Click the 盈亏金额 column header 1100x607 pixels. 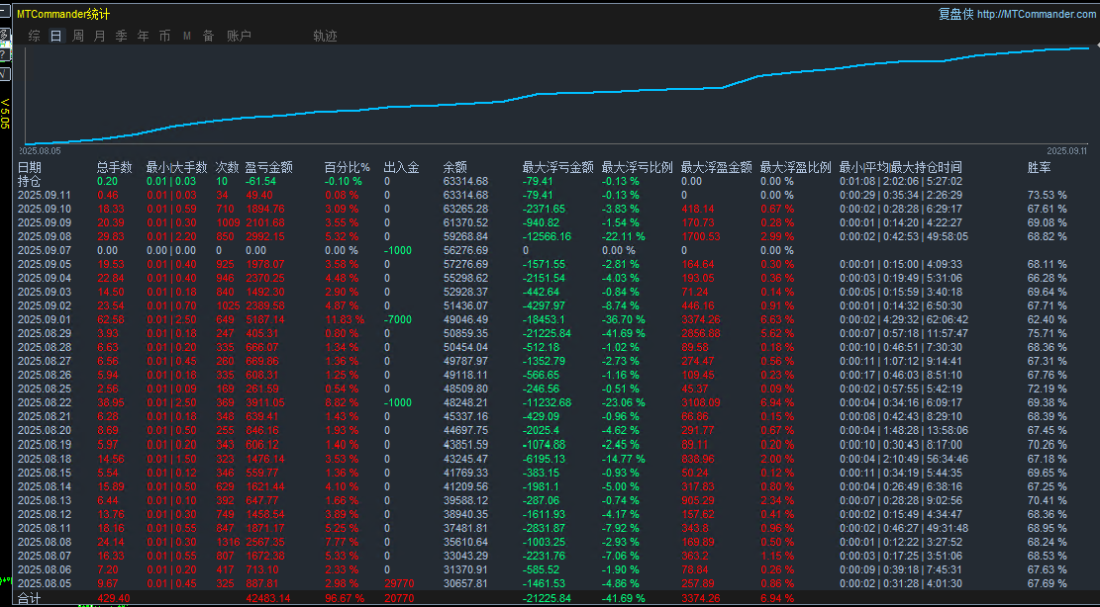[x=268, y=167]
